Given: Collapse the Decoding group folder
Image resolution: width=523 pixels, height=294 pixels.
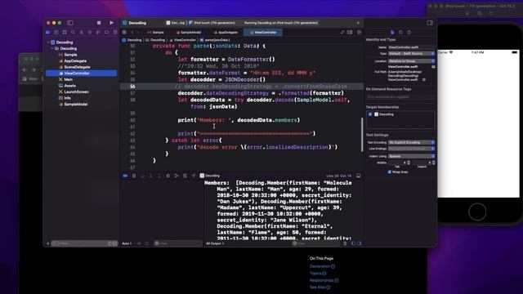Looking at the screenshot, I should click(52, 49).
